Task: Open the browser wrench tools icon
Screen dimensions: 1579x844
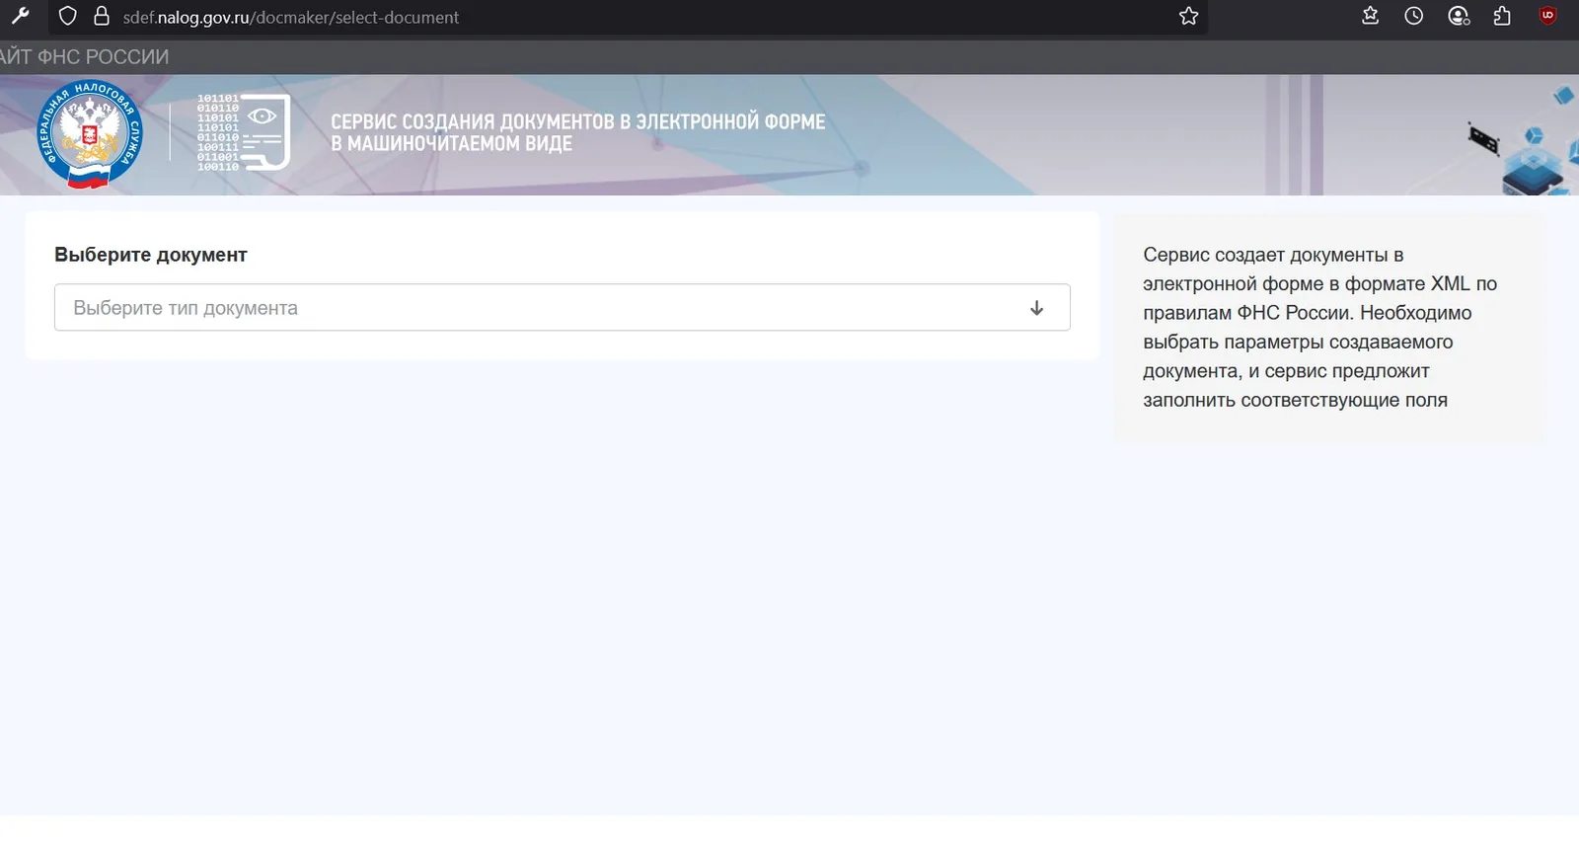Action: click(x=20, y=16)
